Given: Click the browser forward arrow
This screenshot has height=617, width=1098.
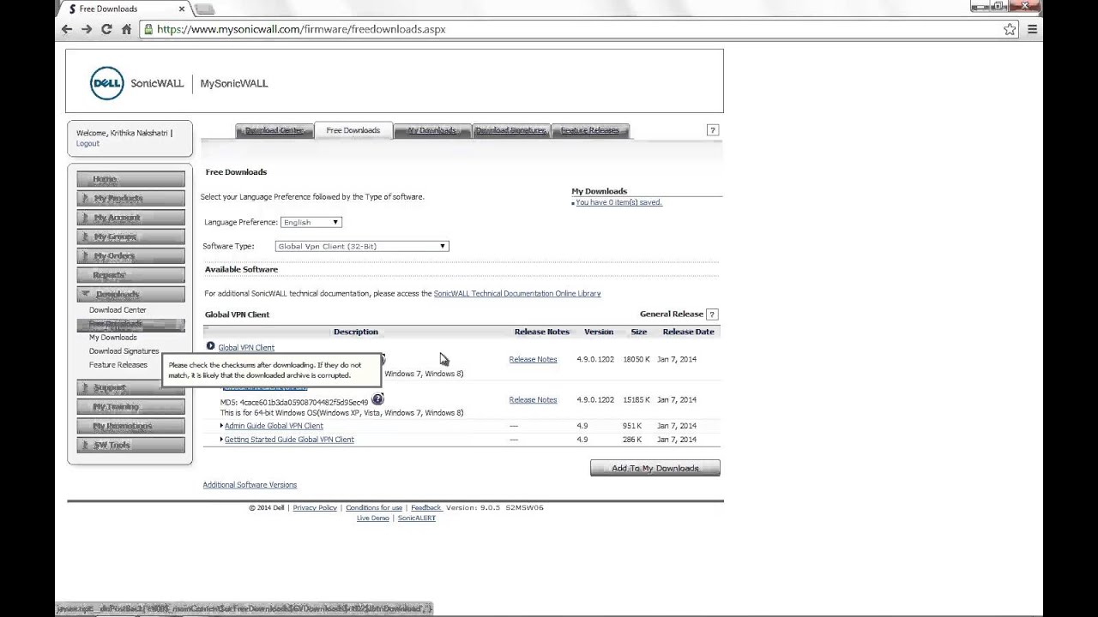Looking at the screenshot, I should (87, 29).
